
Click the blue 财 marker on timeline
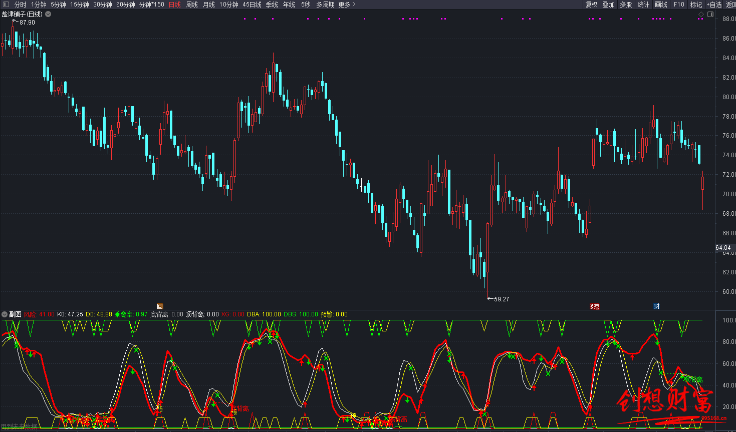656,306
